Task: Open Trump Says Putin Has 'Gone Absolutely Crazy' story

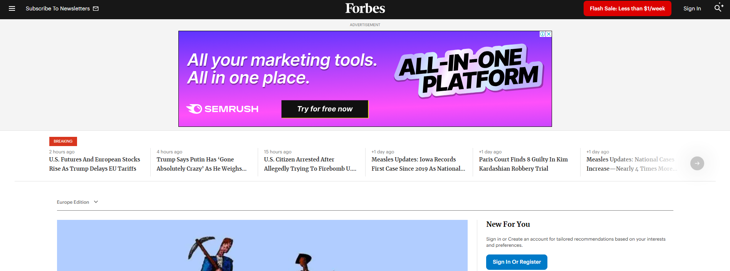Action: point(201,164)
